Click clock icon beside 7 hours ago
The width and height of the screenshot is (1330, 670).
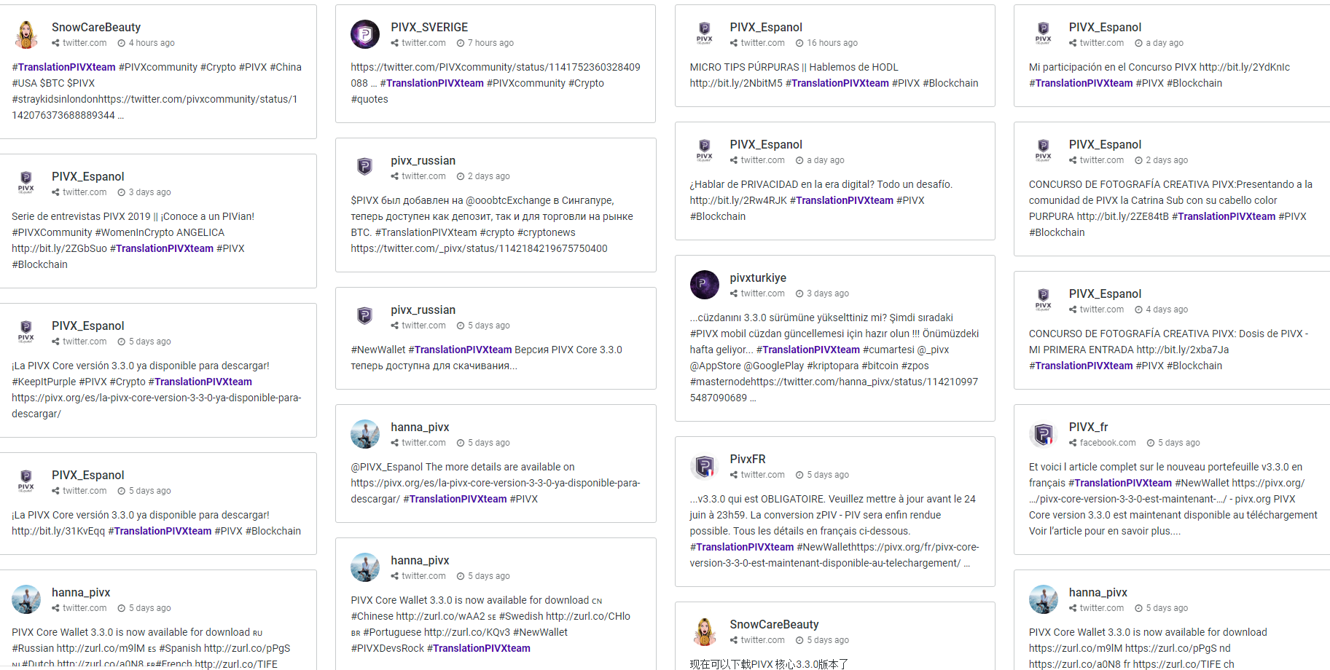[461, 43]
